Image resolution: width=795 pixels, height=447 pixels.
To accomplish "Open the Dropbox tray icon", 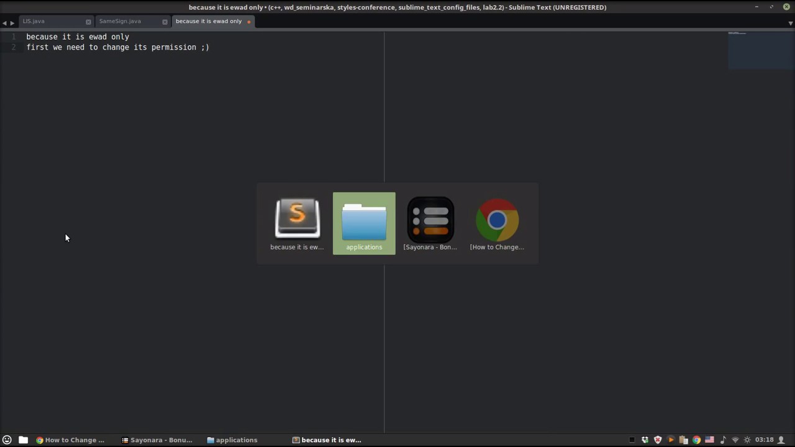I will click(645, 440).
